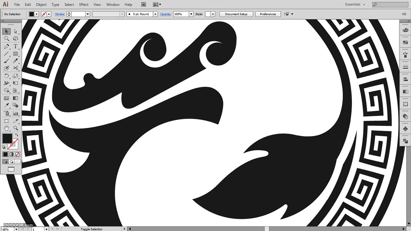
Task: Pick the Gradient tool
Action: pos(16,98)
